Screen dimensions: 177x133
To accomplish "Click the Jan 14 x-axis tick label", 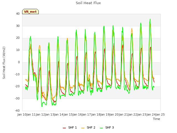I will click(x=59, y=114).
